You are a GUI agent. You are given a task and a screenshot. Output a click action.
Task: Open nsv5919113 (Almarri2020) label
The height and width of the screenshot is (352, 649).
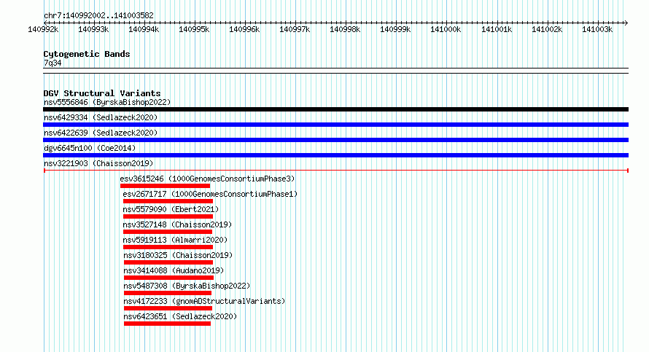click(175, 240)
